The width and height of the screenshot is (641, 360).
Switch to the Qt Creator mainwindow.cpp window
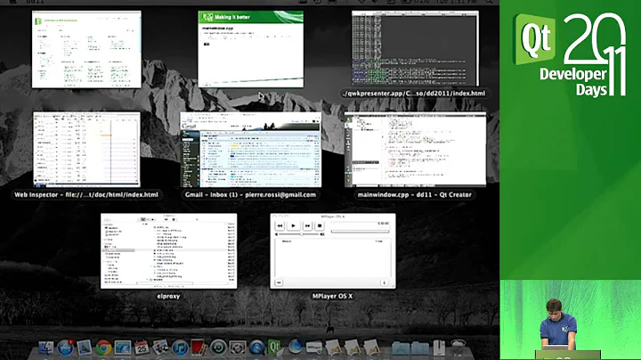(416, 150)
